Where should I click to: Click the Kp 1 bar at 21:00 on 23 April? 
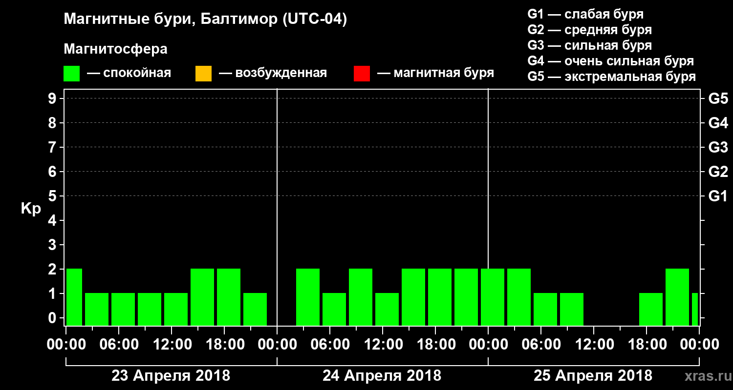(x=255, y=309)
